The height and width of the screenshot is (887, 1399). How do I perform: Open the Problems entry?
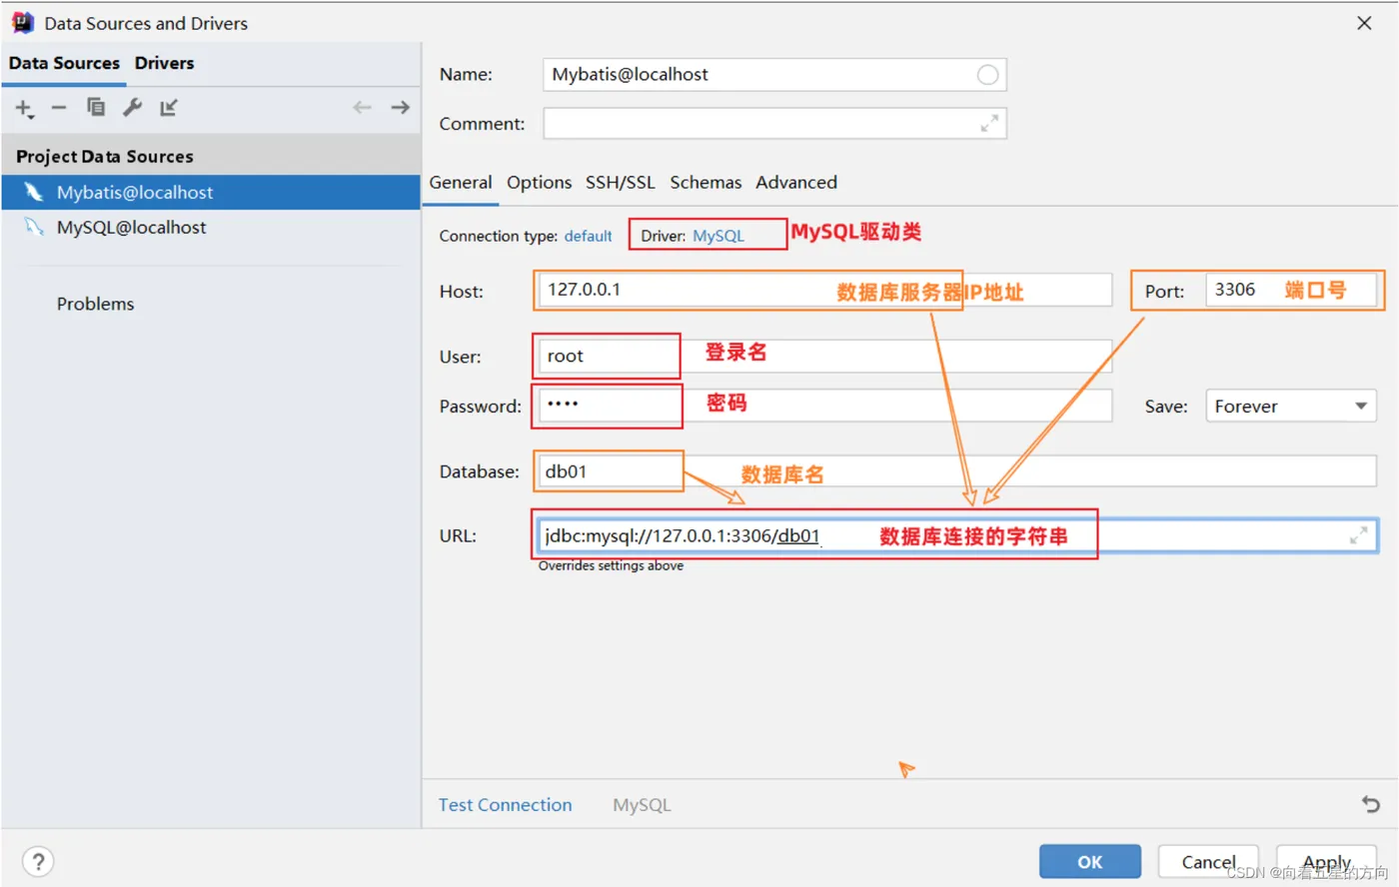[x=95, y=304]
